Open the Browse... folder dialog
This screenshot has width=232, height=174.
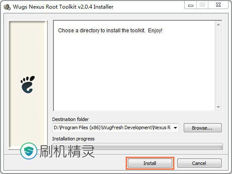point(203,128)
